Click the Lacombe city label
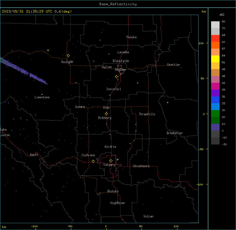 click(x=123, y=52)
